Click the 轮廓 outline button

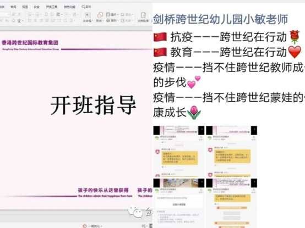(127, 20)
